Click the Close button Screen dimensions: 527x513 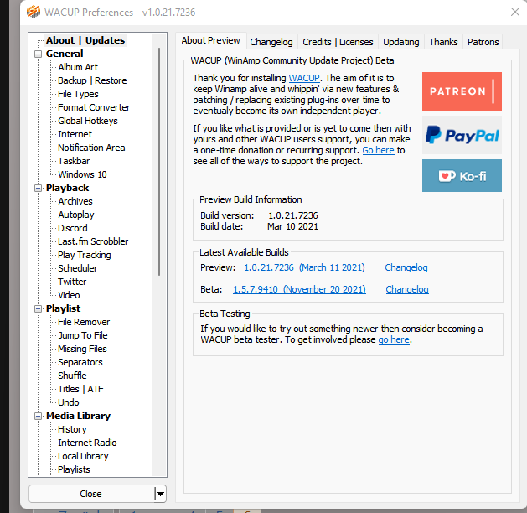(x=90, y=494)
